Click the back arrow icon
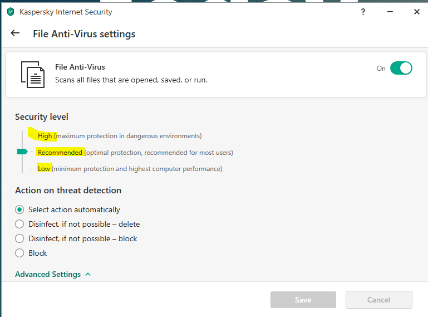This screenshot has height=317, width=428. (15, 33)
